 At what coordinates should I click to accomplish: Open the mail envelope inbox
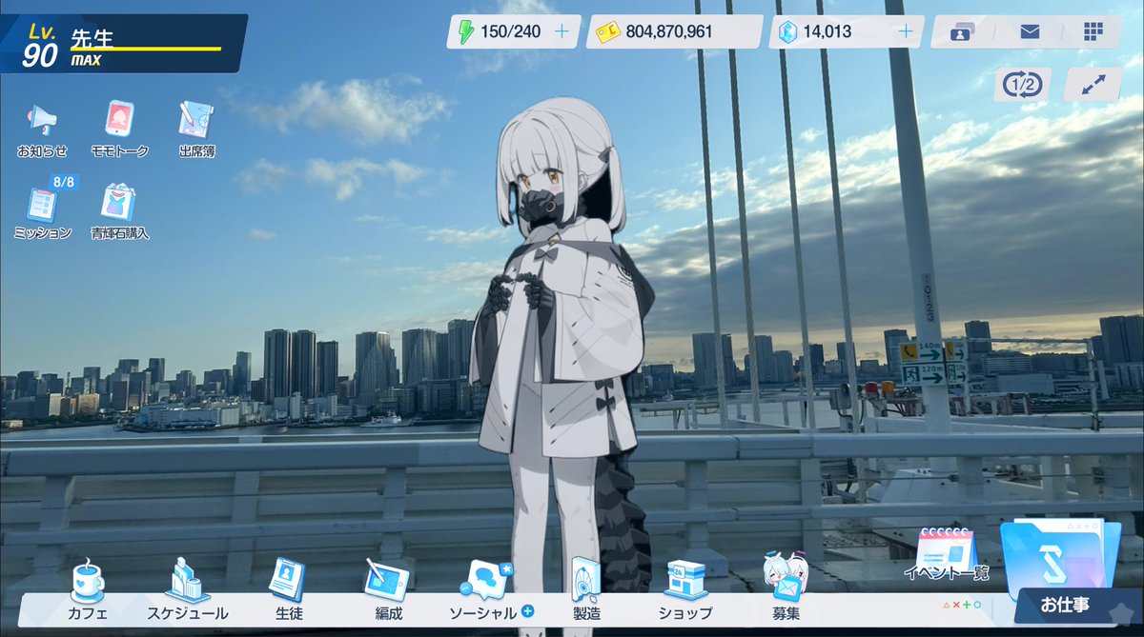(x=1030, y=31)
